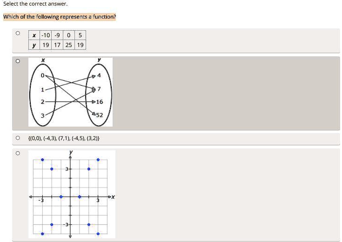Click the x header cell in the table
The width and height of the screenshot is (342, 242).
34,35
